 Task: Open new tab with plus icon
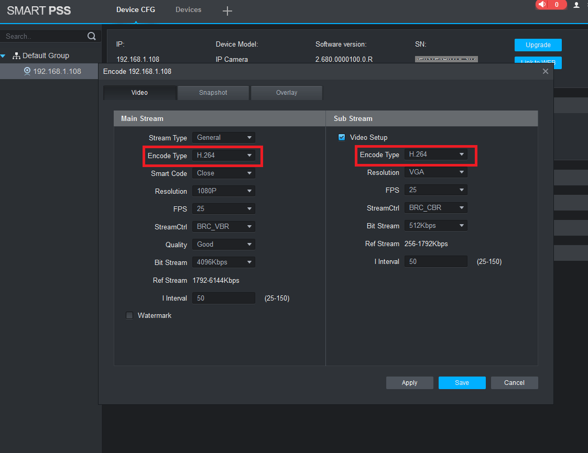[x=227, y=11]
